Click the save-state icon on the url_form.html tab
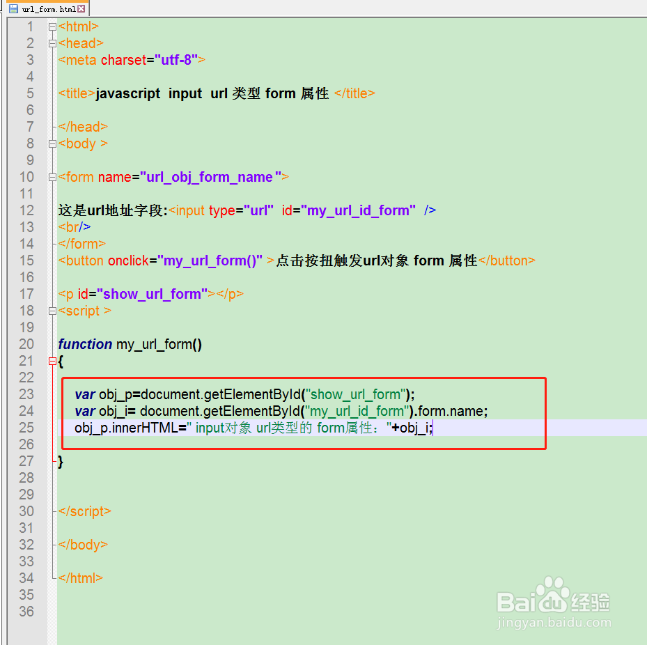647x645 pixels. pyautogui.click(x=14, y=8)
